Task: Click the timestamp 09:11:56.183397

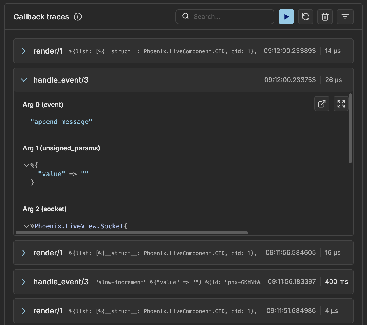Action: (292, 282)
